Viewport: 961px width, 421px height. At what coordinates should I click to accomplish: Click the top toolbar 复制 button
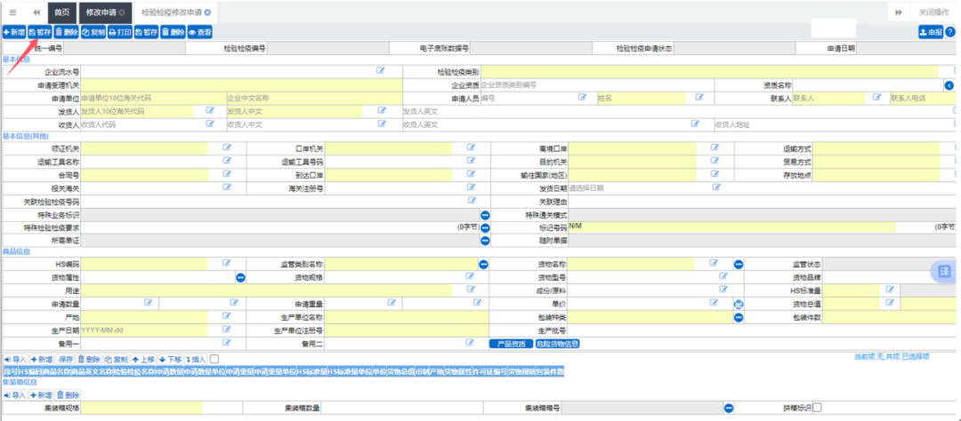(93, 33)
